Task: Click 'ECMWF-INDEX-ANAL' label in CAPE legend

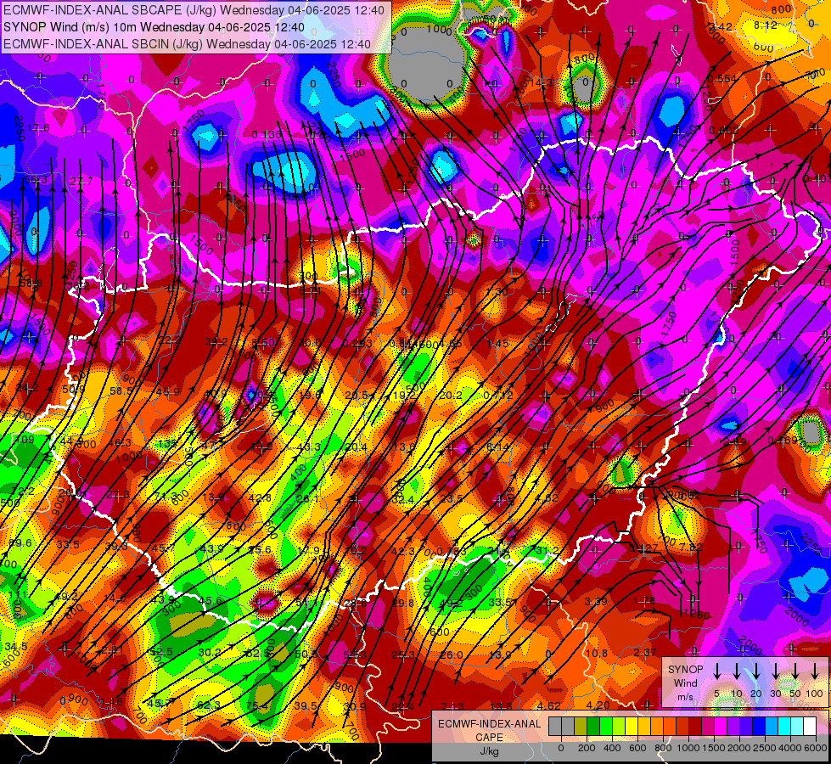Action: pos(489,724)
